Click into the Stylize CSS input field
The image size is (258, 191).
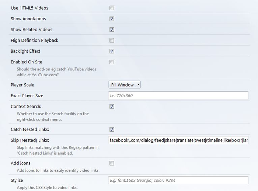[178, 180]
